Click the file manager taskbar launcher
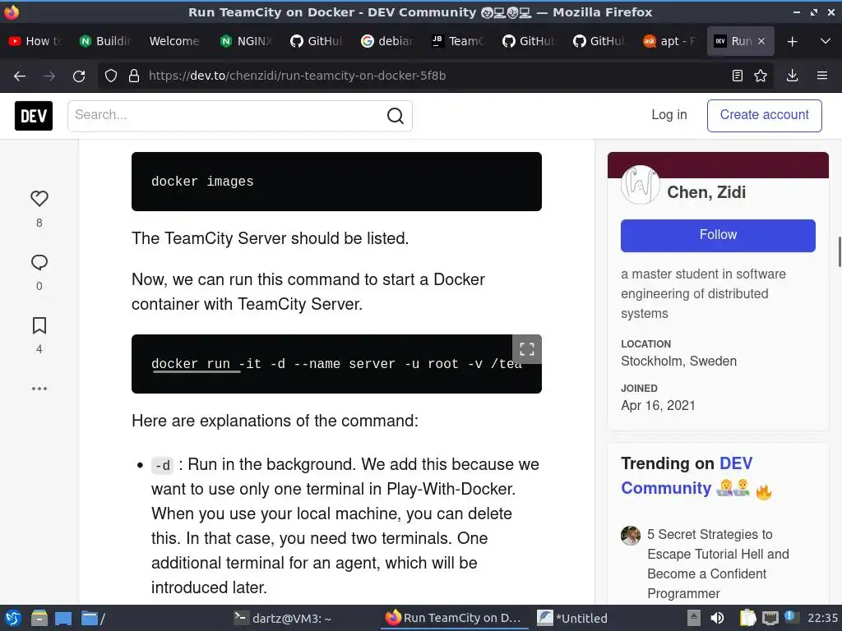Image resolution: width=842 pixels, height=631 pixels. (39, 618)
